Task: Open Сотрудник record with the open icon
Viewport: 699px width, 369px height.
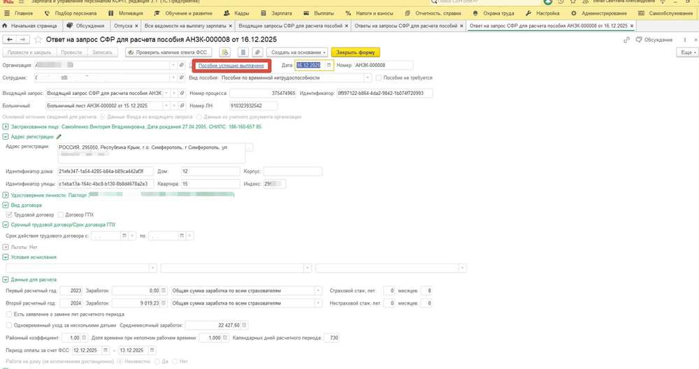Action: pos(182,78)
